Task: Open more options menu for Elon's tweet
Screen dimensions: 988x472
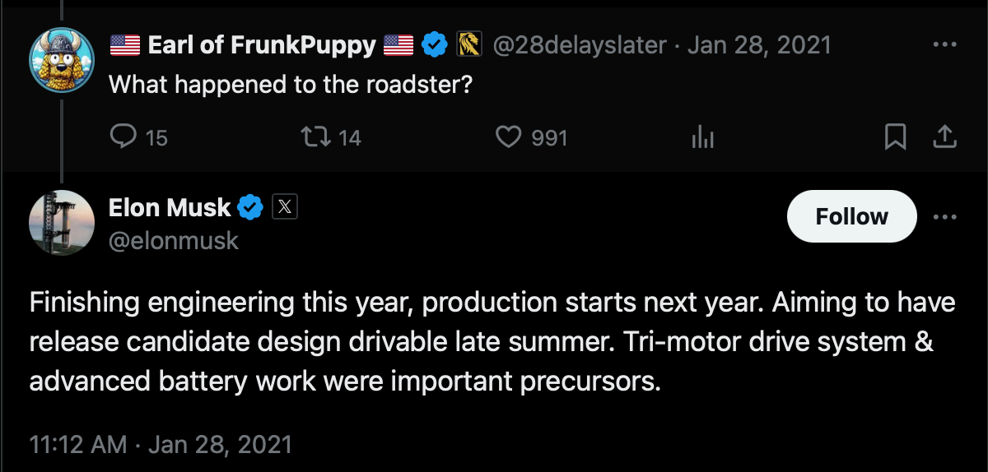Action: tap(944, 217)
